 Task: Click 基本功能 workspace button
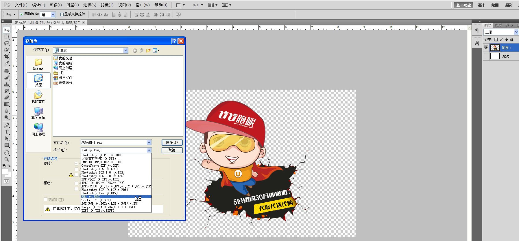pyautogui.click(x=463, y=5)
